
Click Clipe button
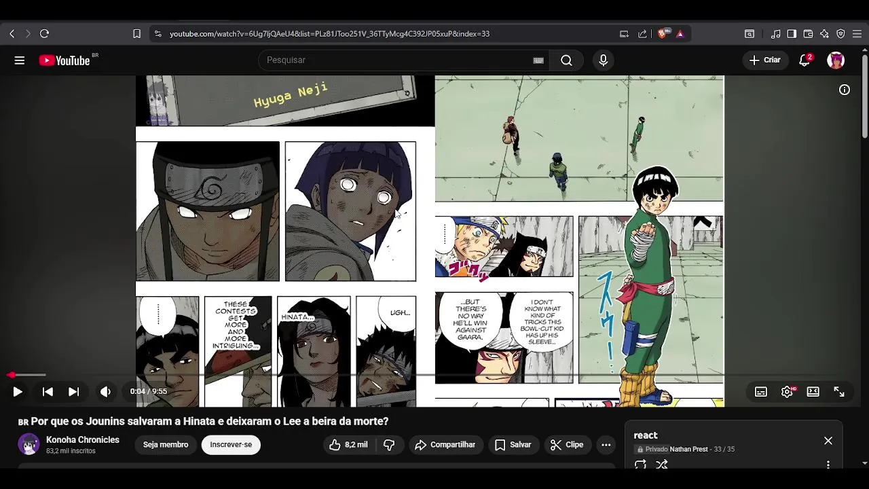click(567, 445)
